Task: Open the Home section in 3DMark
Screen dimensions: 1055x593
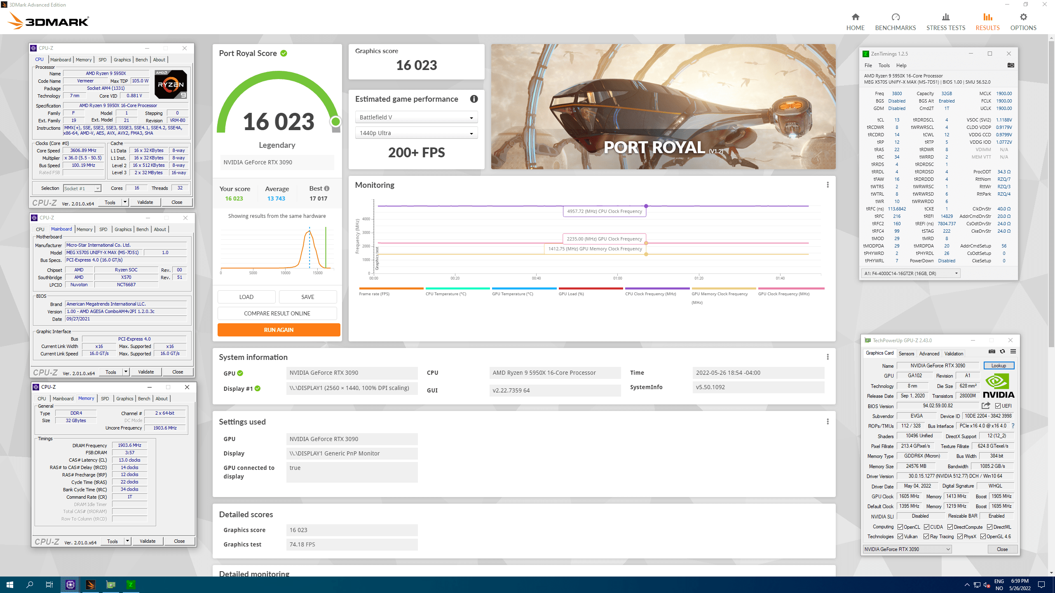Action: [855, 21]
